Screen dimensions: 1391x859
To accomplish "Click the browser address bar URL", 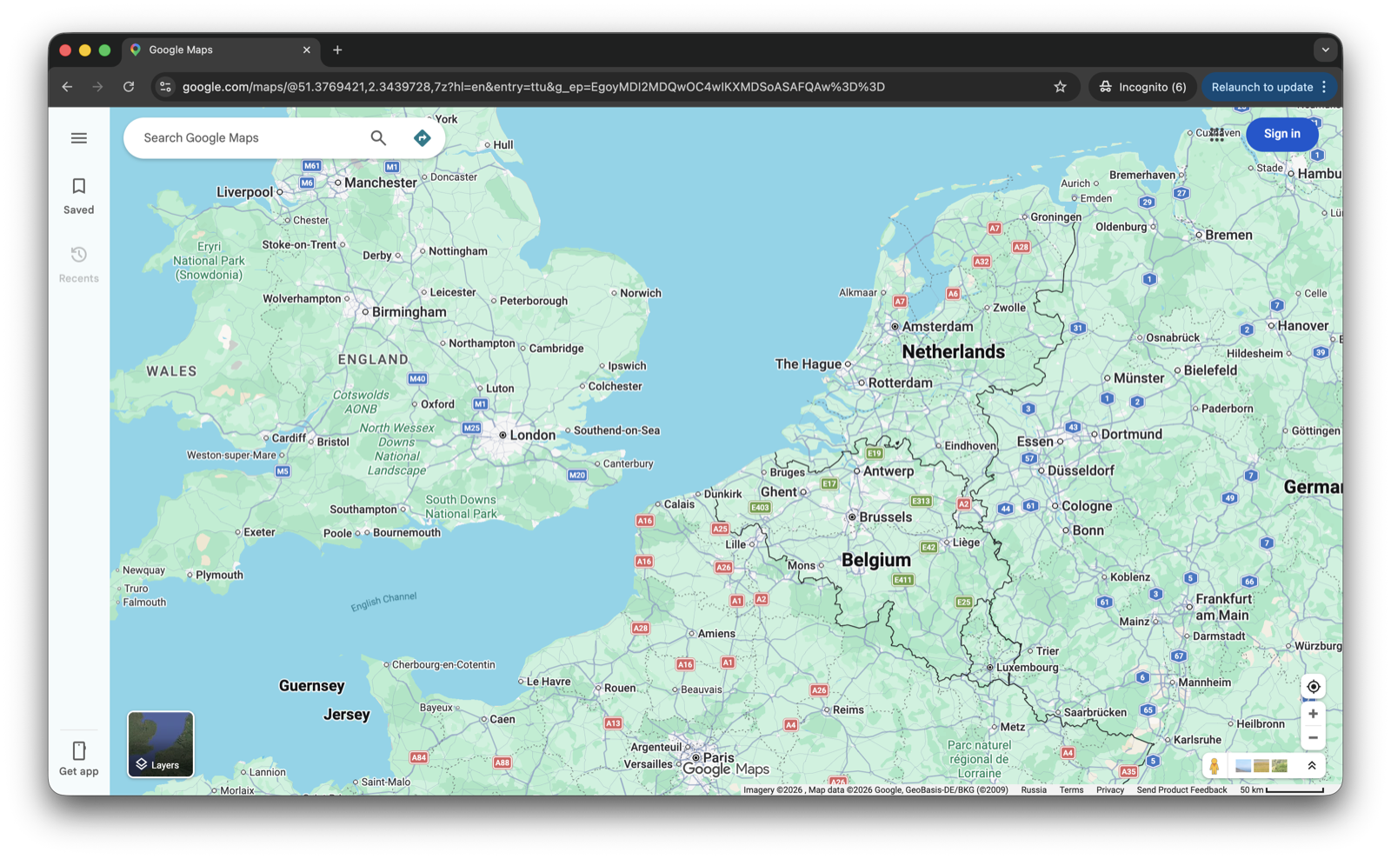I will [x=533, y=87].
